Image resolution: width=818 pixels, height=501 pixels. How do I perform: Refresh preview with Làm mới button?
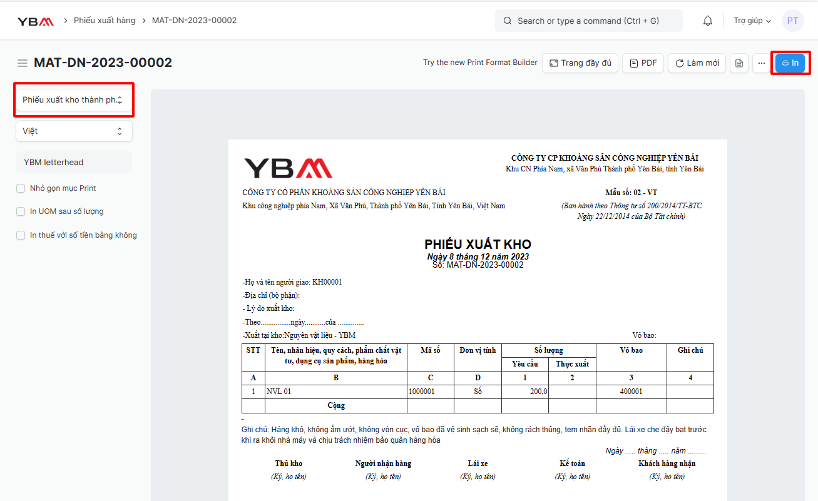(697, 63)
